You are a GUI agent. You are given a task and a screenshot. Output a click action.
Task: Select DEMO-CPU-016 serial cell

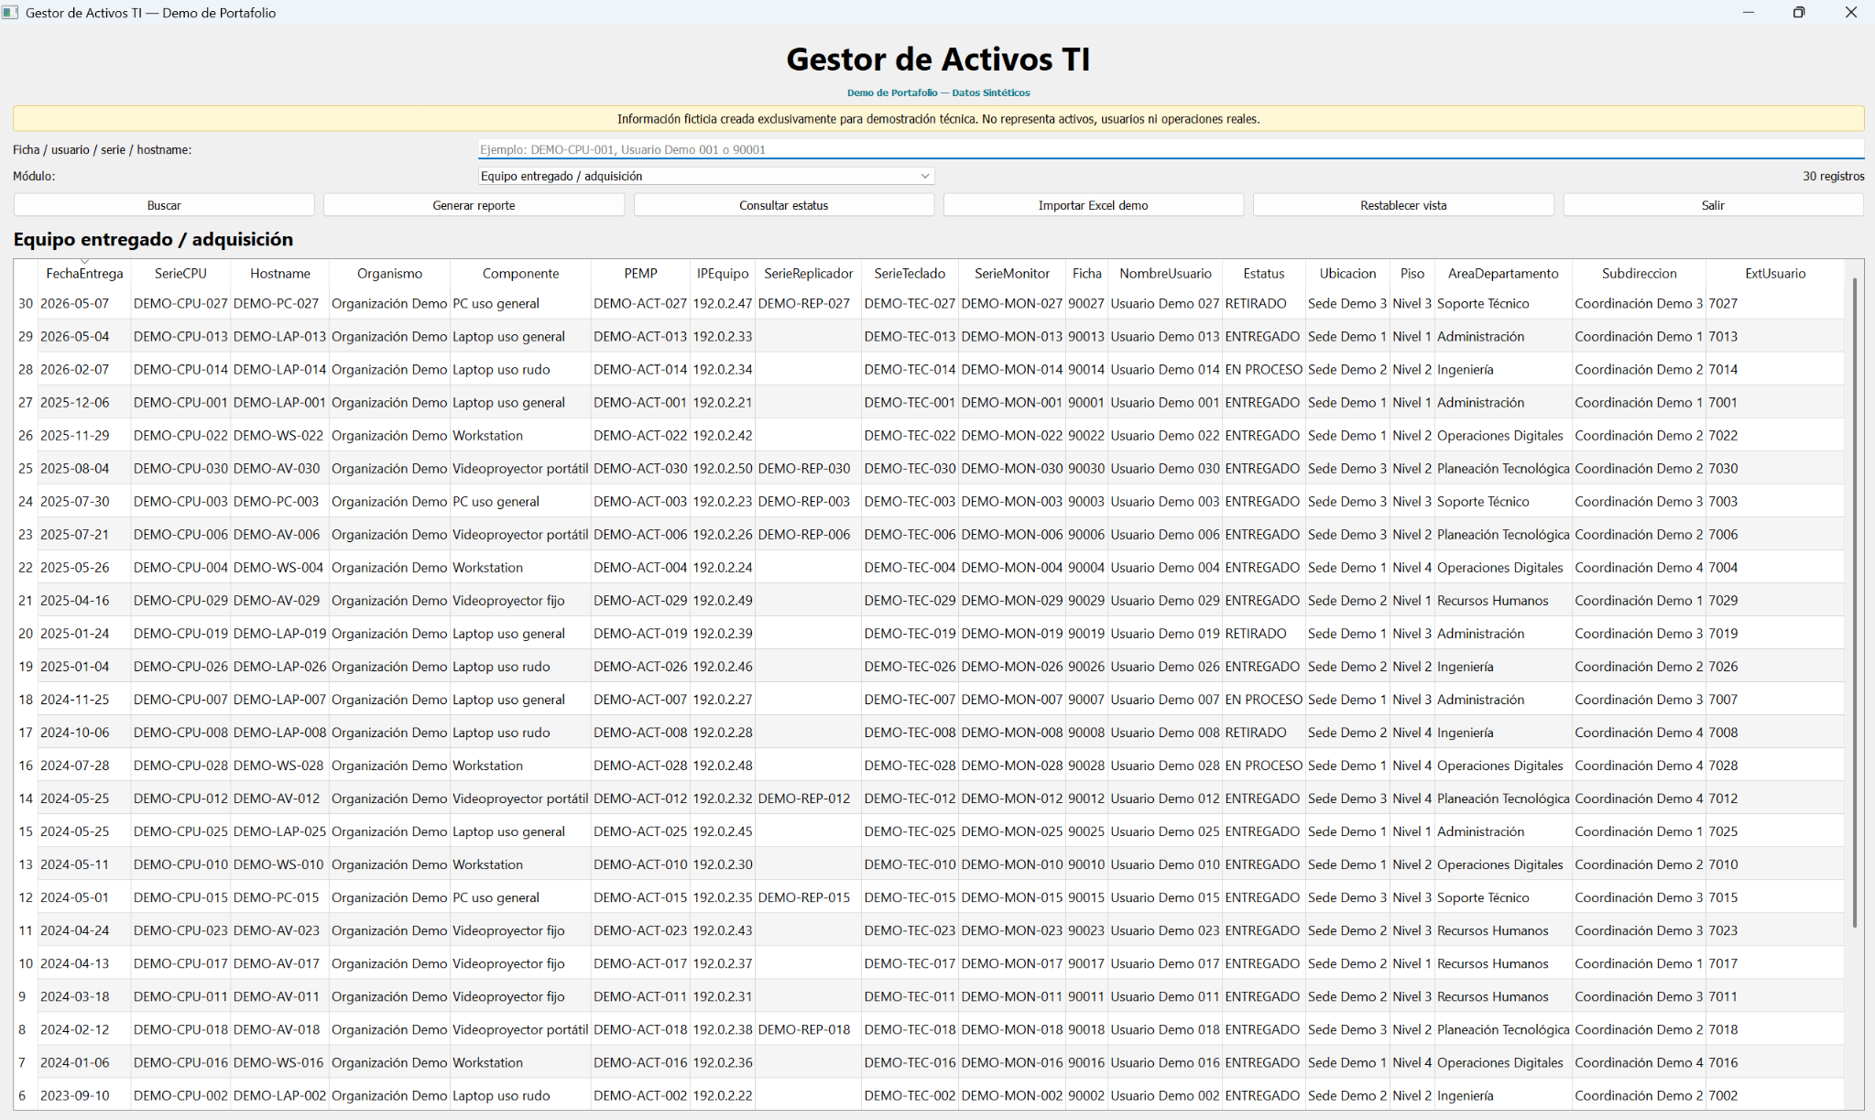[180, 1061]
